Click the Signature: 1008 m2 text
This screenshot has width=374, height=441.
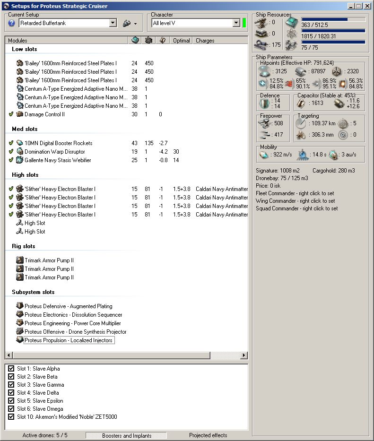click(278, 171)
